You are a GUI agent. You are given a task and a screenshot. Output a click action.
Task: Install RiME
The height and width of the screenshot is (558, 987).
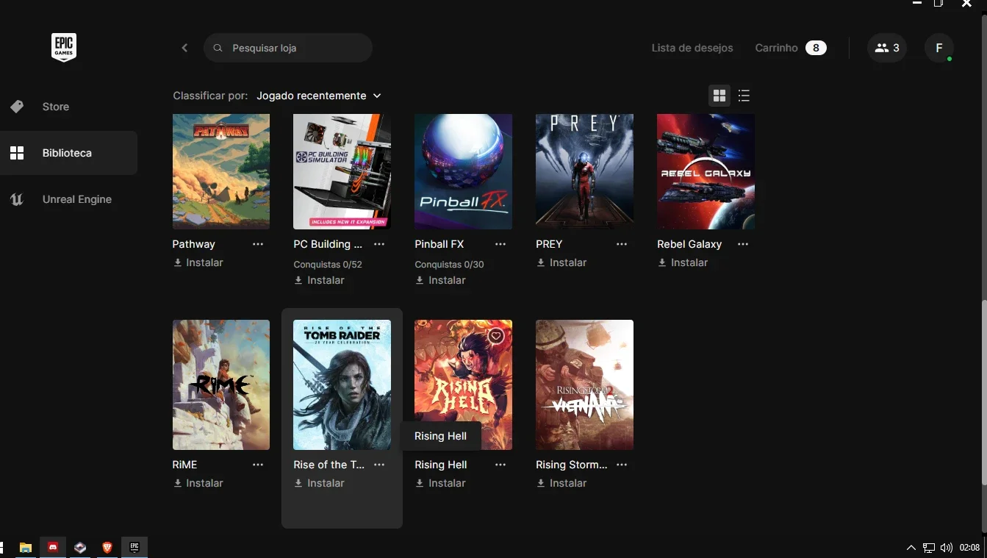(x=198, y=483)
